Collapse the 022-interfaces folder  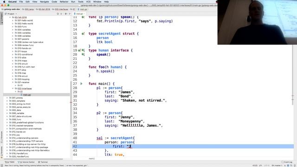click(x=13, y=89)
